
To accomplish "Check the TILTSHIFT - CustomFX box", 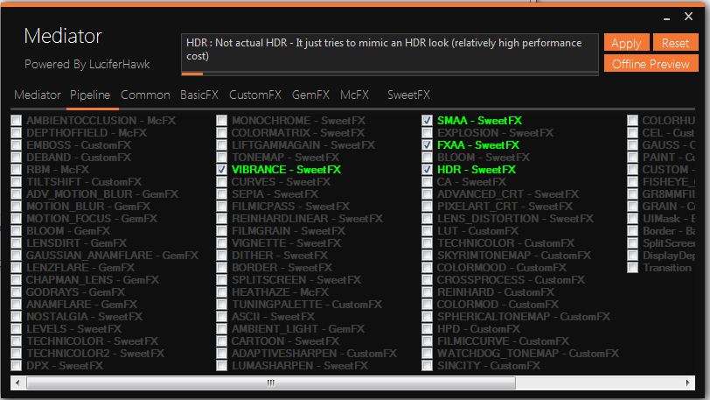I will pyautogui.click(x=17, y=182).
